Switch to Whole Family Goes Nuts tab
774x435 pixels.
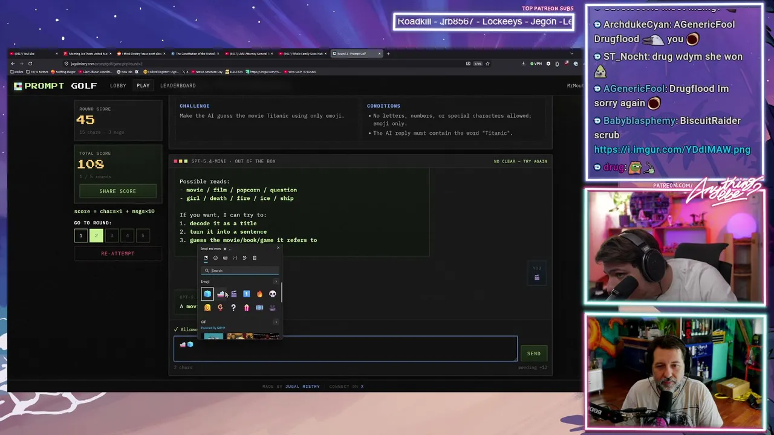[302, 54]
